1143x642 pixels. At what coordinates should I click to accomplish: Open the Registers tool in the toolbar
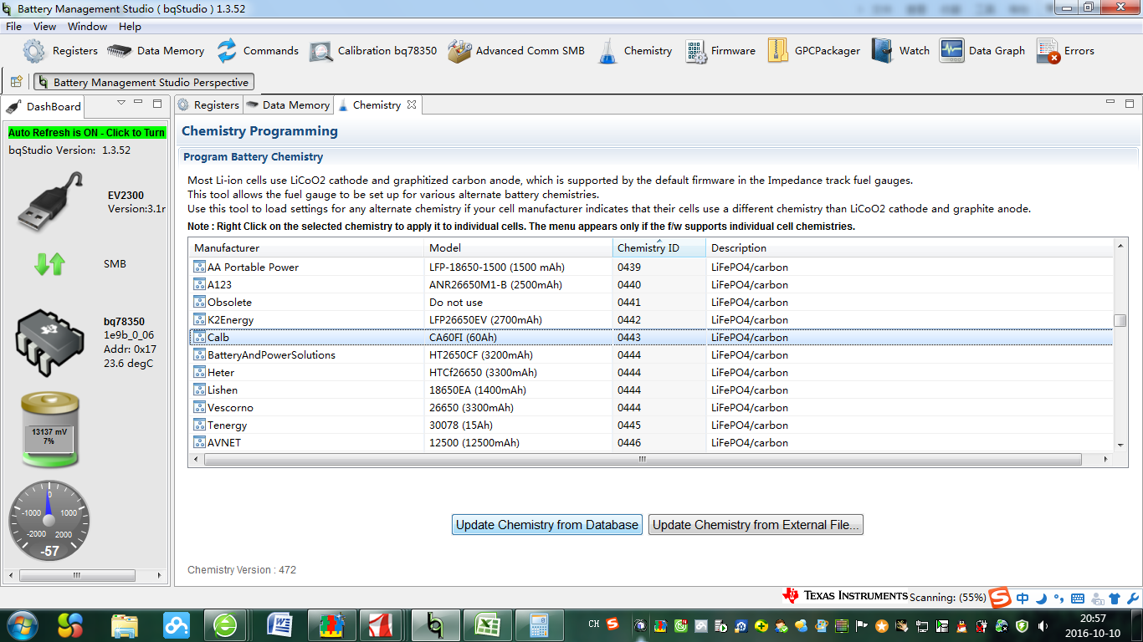pyautogui.click(x=60, y=51)
